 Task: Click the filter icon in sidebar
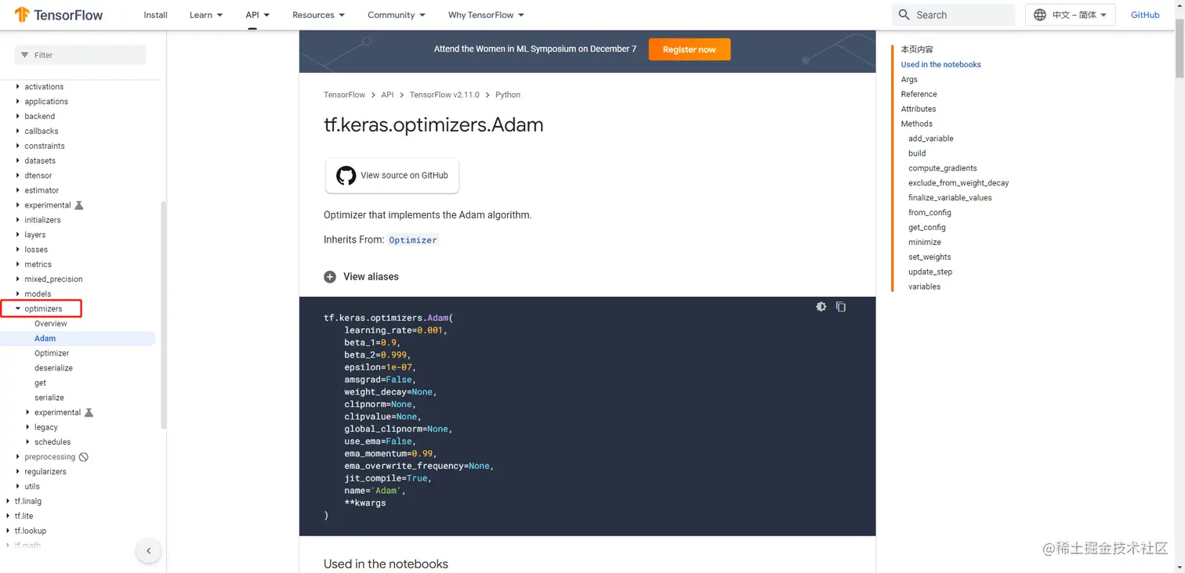(x=24, y=55)
